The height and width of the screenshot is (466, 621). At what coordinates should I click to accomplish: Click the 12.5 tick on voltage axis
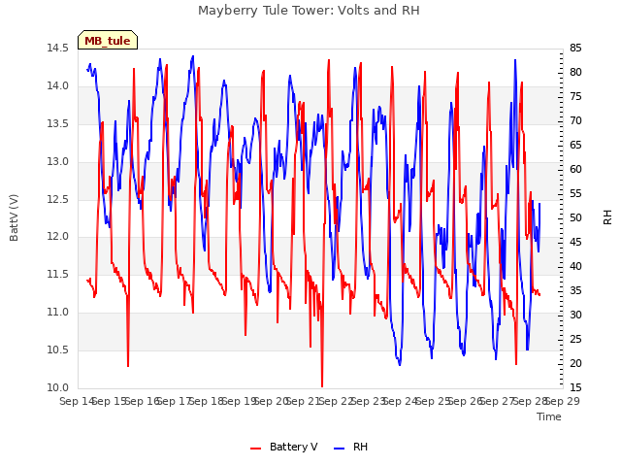[x=57, y=199]
